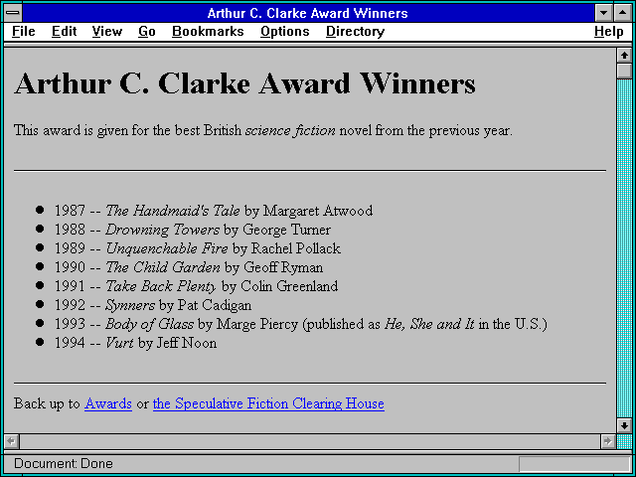Viewport: 636px width, 477px height.
Task: Click the 1993 Body of Glass entry
Action: point(301,324)
